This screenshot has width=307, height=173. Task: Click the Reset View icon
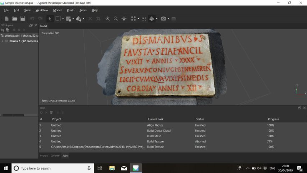[124, 18]
